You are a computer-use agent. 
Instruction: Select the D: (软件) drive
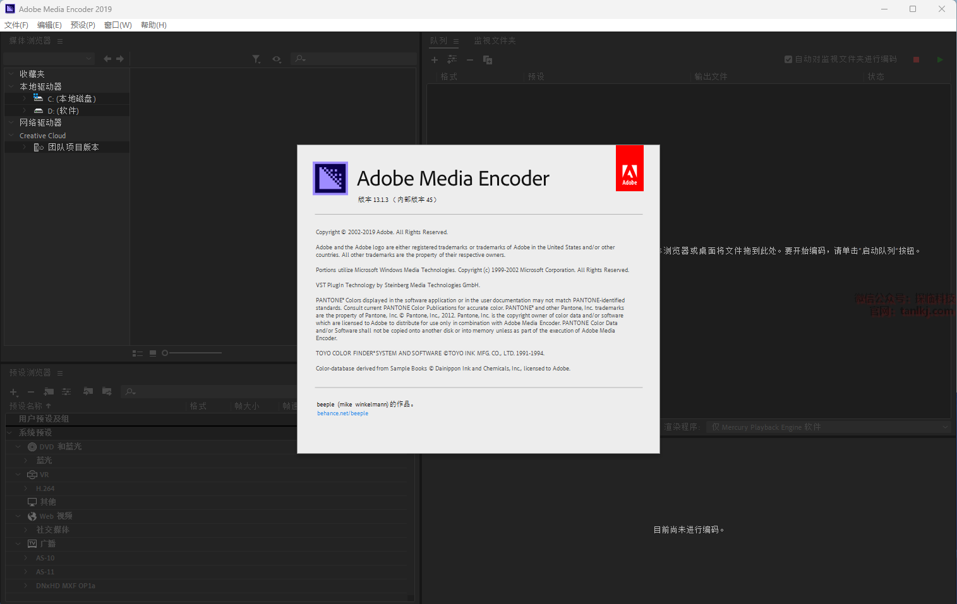[x=63, y=111]
